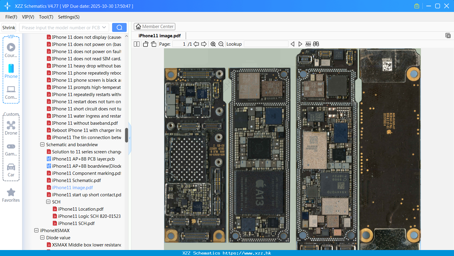Viewport: 454px width, 256px height.
Task: Open iPhone11 SCH.pdf
Action: tap(76, 223)
